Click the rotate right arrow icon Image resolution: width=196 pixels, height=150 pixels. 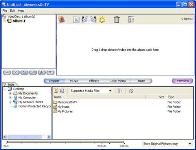pos(93,20)
